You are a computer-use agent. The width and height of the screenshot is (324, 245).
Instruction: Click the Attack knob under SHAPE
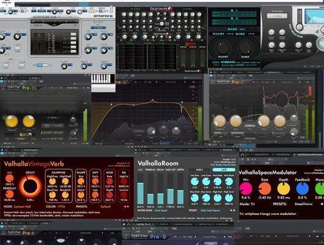click(x=81, y=195)
